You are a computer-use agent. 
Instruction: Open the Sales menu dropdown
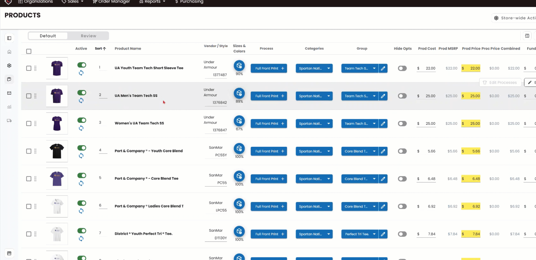[73, 2]
